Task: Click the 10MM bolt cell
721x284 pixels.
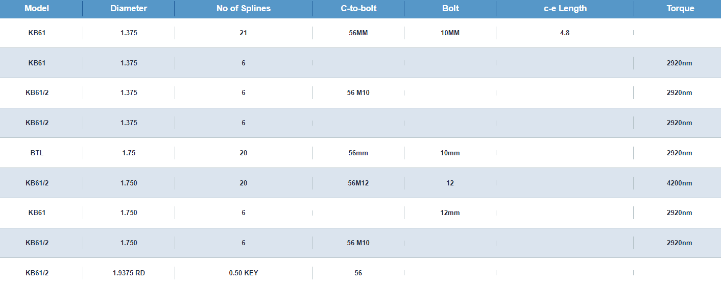Action: point(450,33)
